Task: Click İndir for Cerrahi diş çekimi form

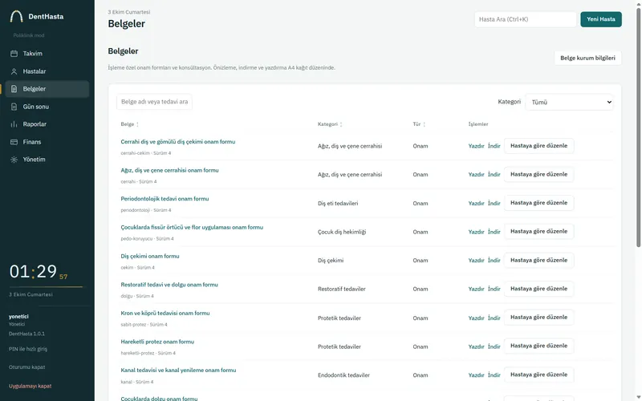Action: pos(494,146)
